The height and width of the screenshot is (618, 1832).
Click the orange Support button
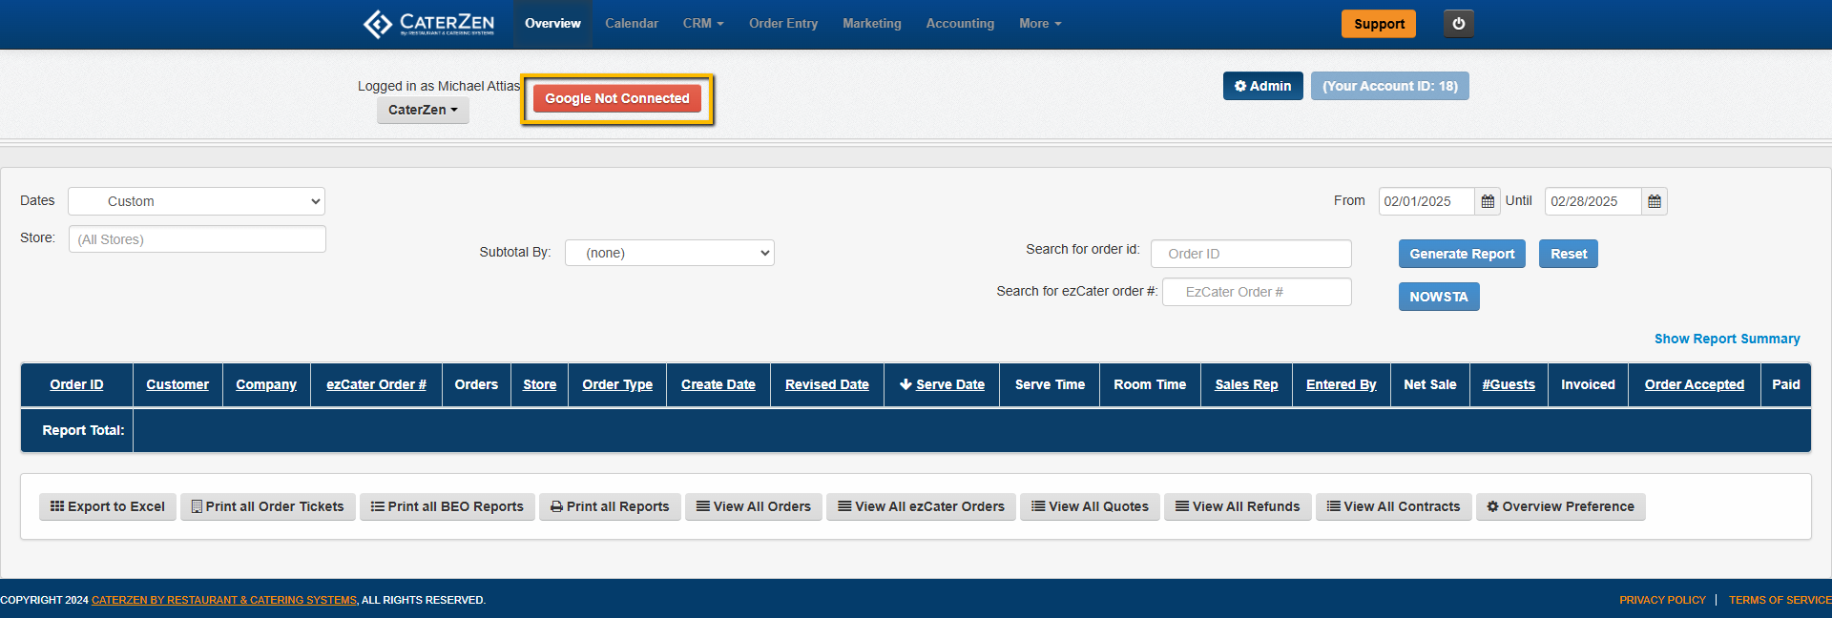coord(1379,24)
